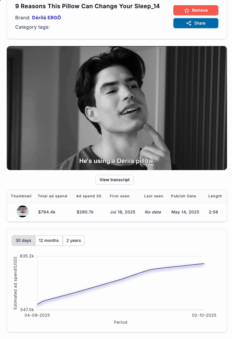Click the circular ad thumbnail image
This screenshot has width=232, height=339.
[23, 211]
